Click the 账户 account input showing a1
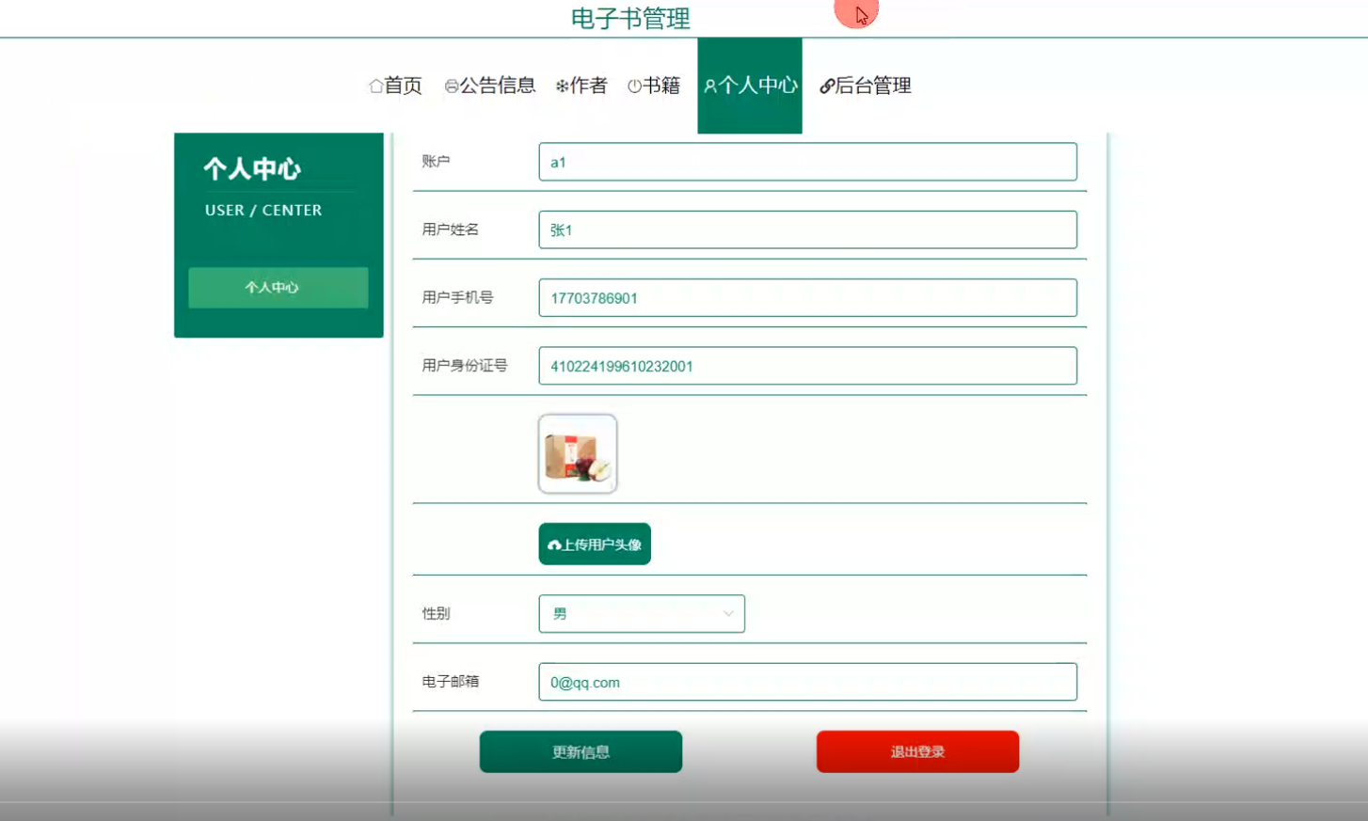1368x821 pixels. tap(806, 161)
